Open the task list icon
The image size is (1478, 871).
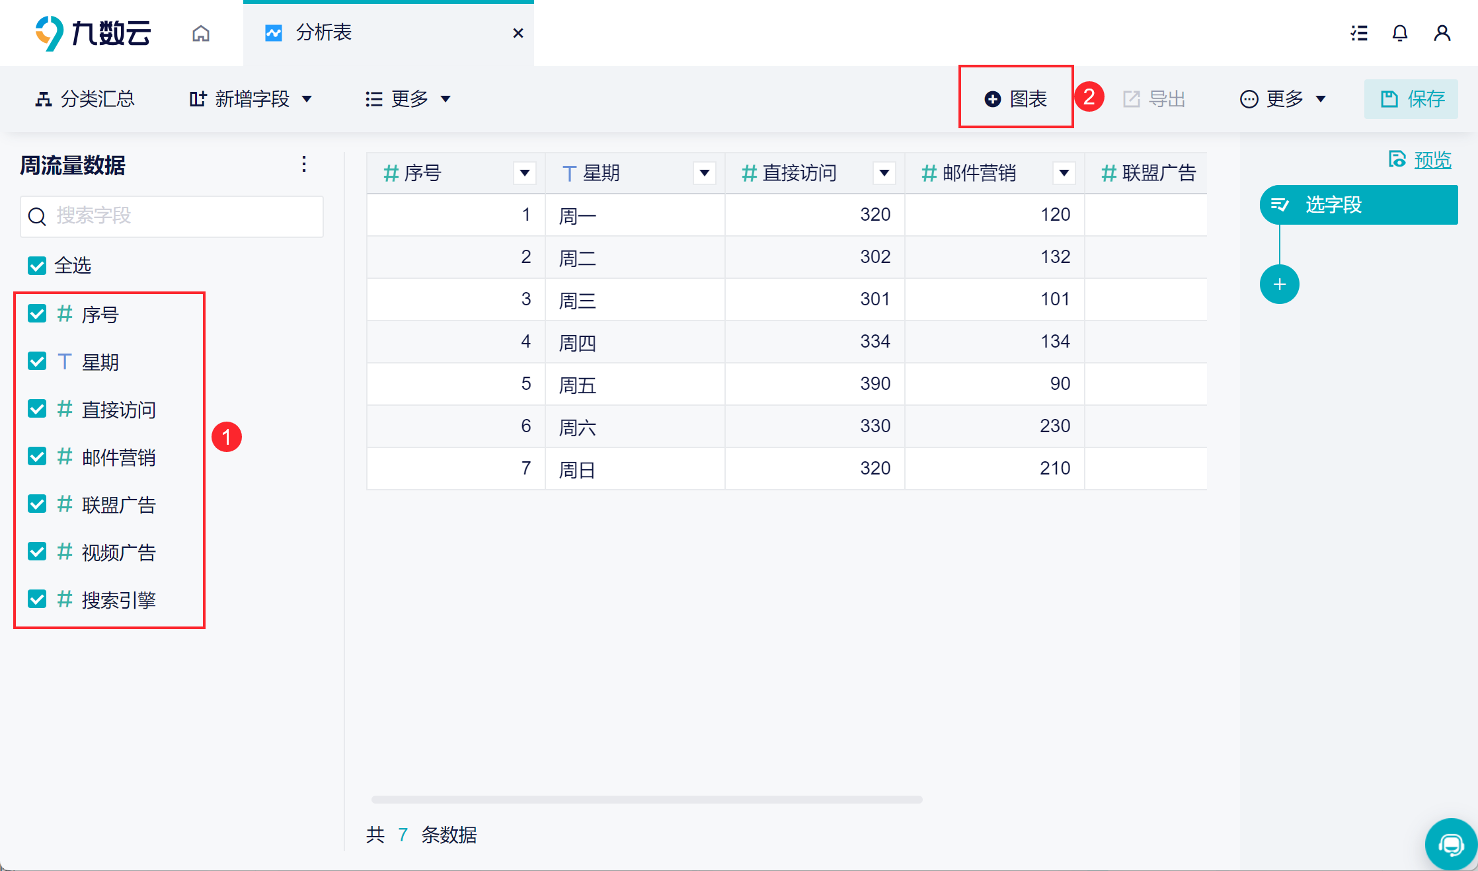[1359, 33]
